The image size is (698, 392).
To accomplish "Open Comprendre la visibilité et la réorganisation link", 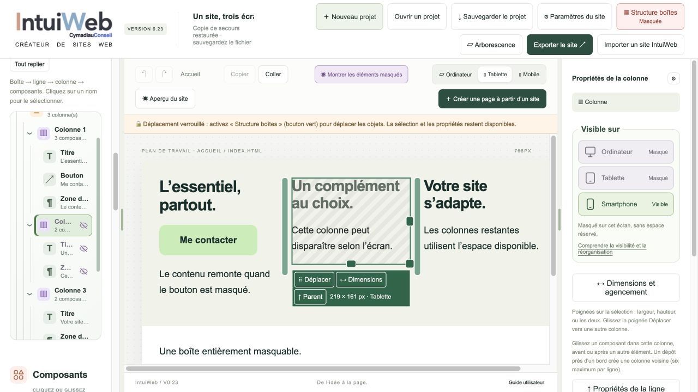I will pyautogui.click(x=612, y=249).
